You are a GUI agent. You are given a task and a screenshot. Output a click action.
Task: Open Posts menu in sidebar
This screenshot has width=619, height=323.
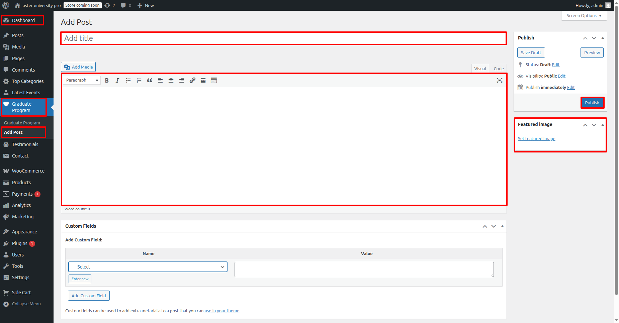[18, 35]
